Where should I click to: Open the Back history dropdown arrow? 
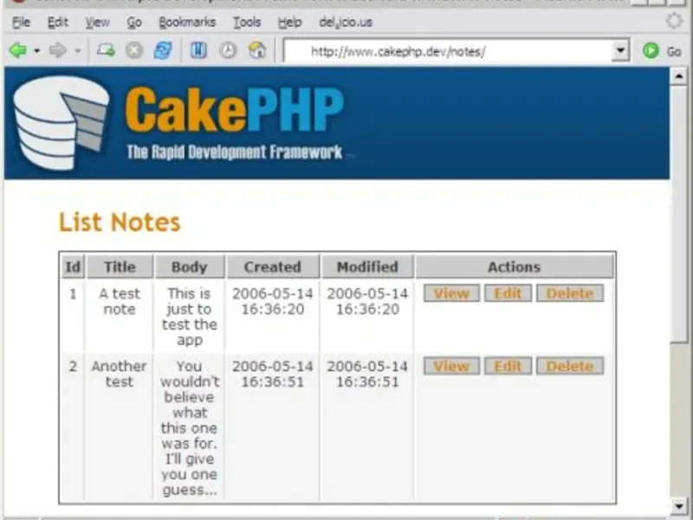click(37, 51)
